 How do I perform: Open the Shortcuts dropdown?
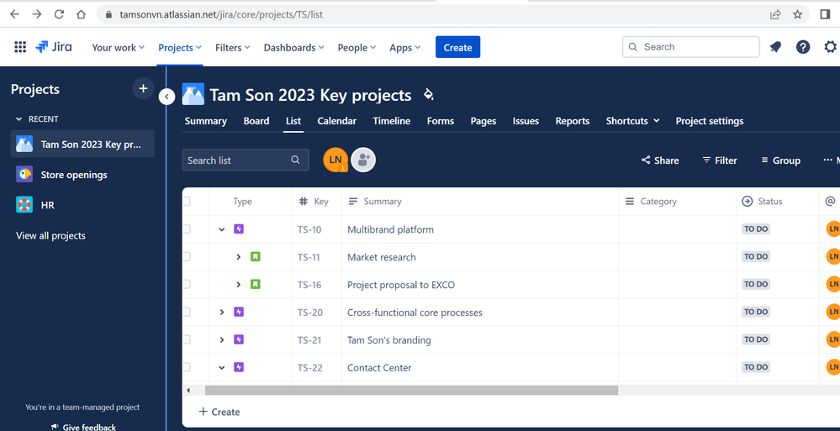[632, 121]
